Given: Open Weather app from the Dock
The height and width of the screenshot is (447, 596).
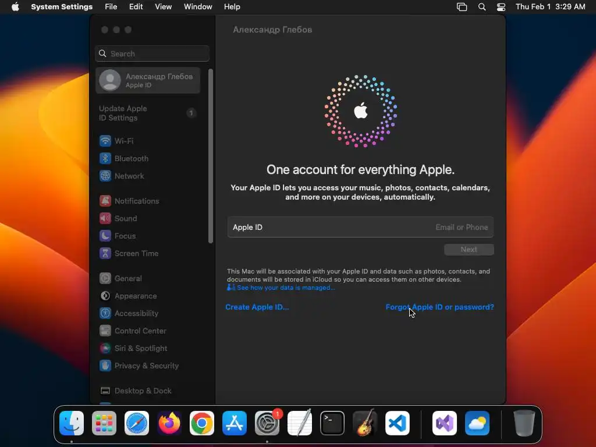Looking at the screenshot, I should coord(477,423).
